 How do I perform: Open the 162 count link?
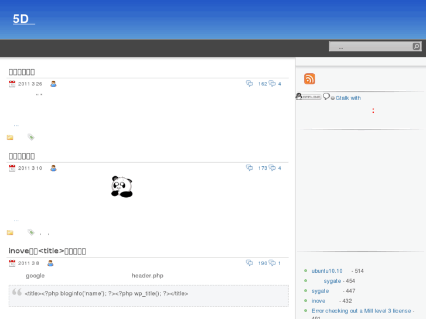click(263, 84)
